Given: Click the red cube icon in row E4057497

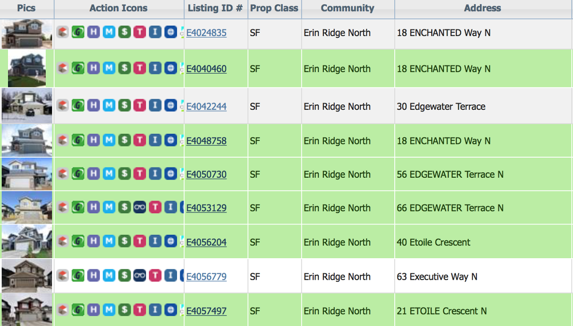Looking at the screenshot, I should coord(63,310).
